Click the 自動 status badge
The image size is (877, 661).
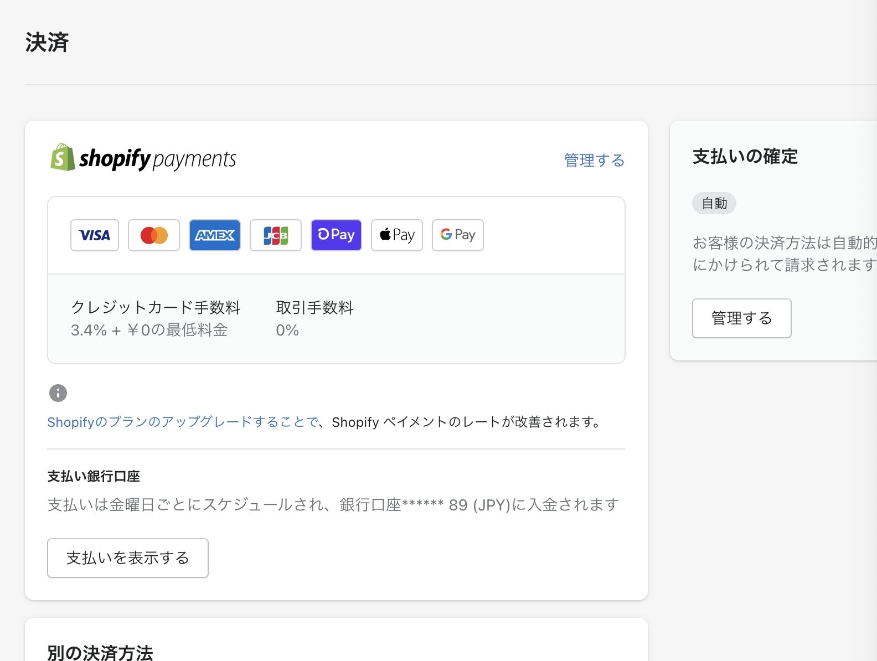pyautogui.click(x=714, y=203)
